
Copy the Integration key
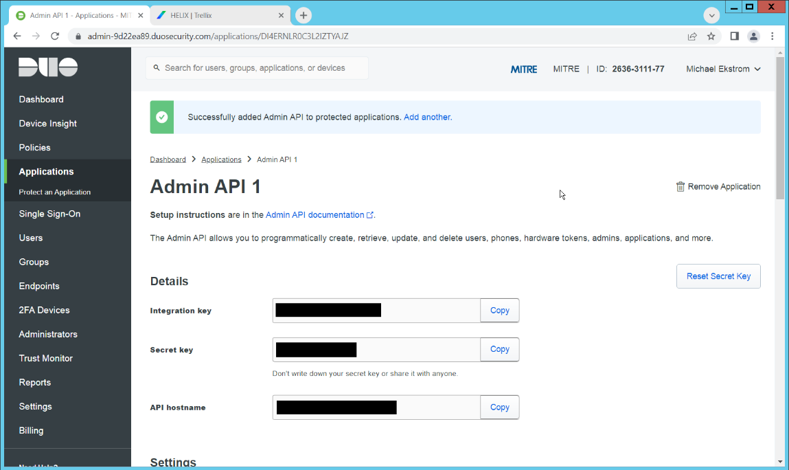(499, 311)
